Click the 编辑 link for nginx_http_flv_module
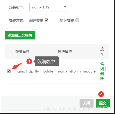Screen dimensions: 115x114 point(102,66)
